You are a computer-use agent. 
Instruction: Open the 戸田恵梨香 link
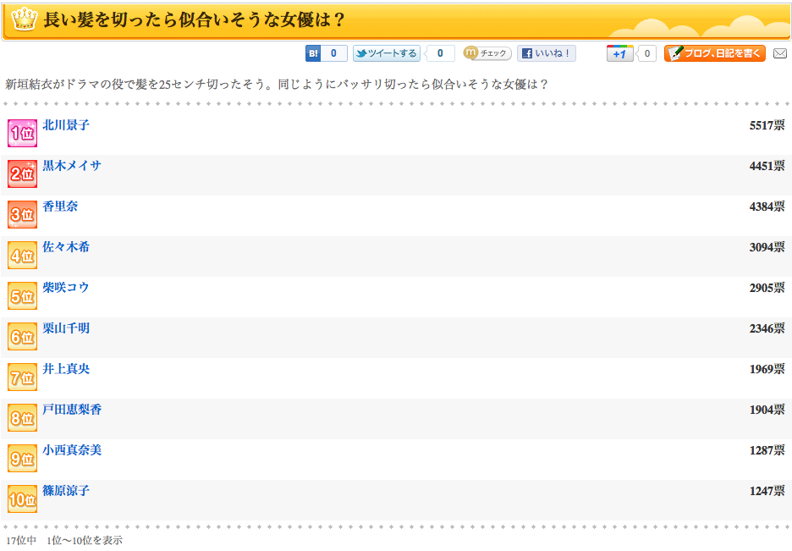coord(72,409)
